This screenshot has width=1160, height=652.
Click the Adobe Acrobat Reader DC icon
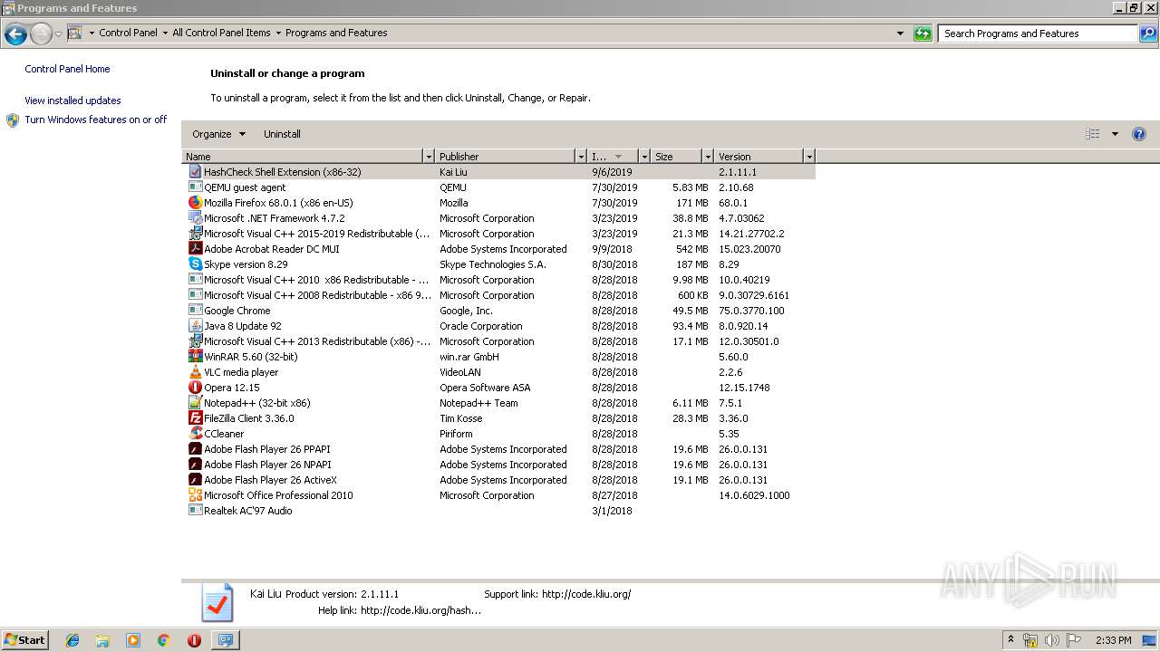coord(195,248)
